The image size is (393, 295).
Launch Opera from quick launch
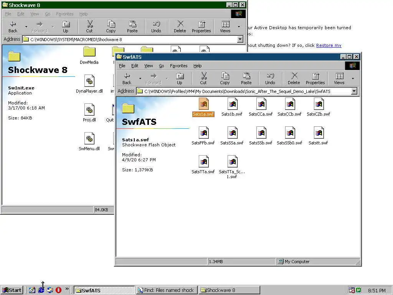(58, 290)
